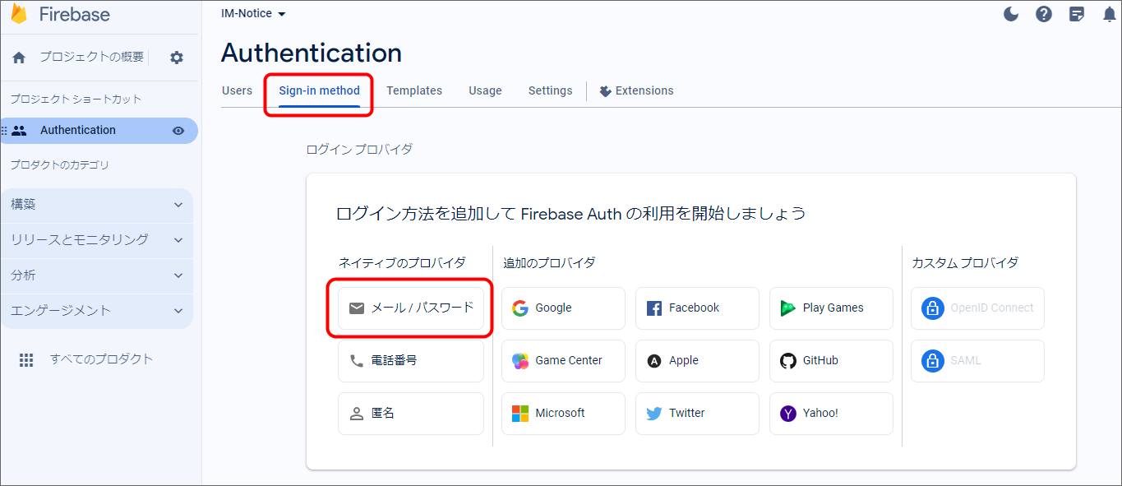Screen dimensions: 1122x486
Task: Select the GitHub provider button
Action: coord(831,361)
